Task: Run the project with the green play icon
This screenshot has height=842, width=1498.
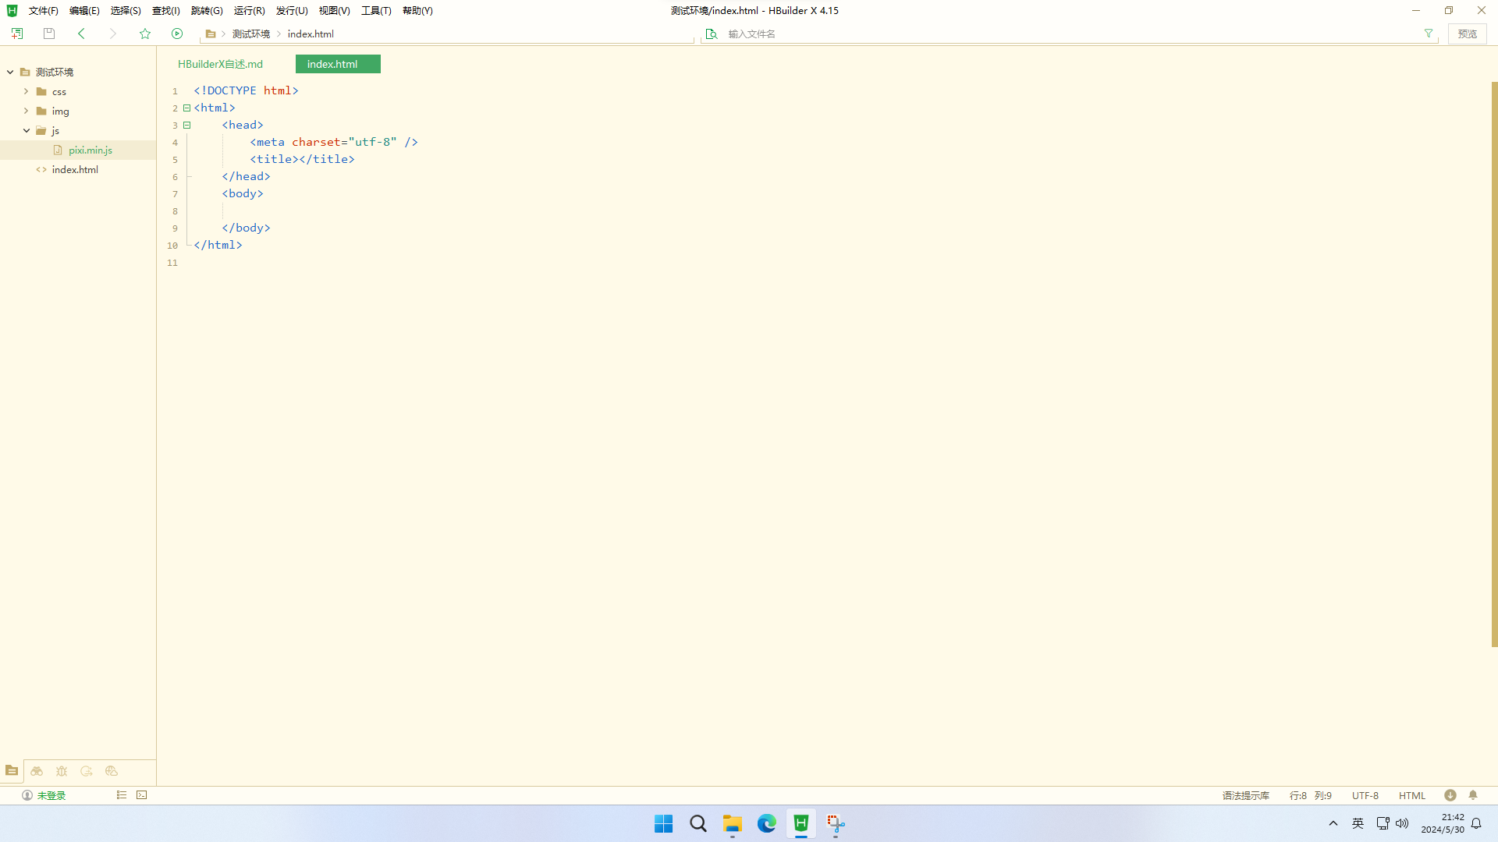Action: tap(177, 34)
